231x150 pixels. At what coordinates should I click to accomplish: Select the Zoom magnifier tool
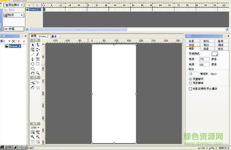click(x=38, y=73)
